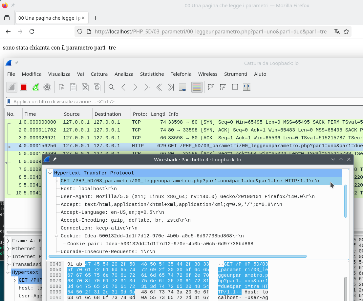
Task: Click the resize columns icon
Action: pos(247,87)
